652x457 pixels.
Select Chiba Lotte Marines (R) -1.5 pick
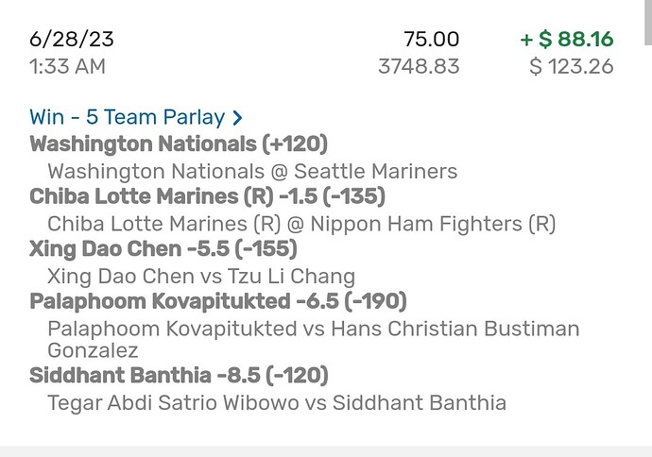pyautogui.click(x=207, y=196)
